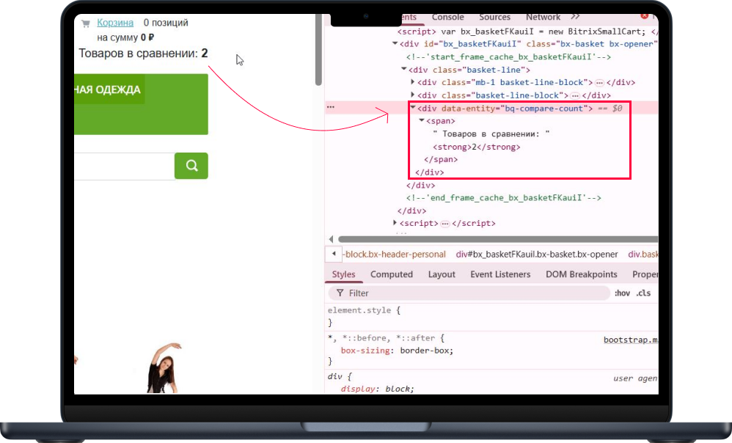
Task: Expand the mb-1 basket-line-block div
Action: [413, 83]
